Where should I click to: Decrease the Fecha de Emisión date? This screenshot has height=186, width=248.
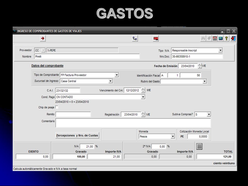[200, 67]
